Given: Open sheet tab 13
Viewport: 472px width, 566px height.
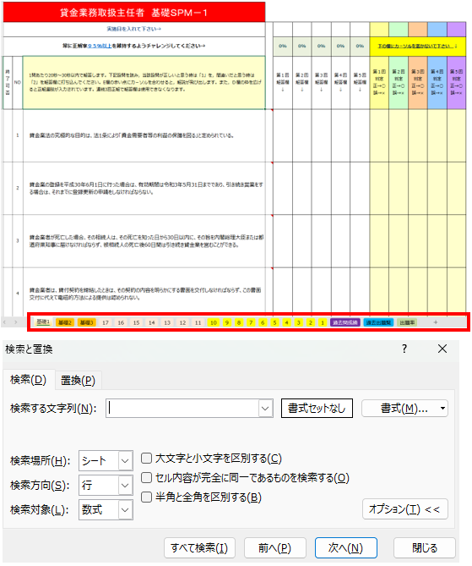Looking at the screenshot, I should pos(167,322).
